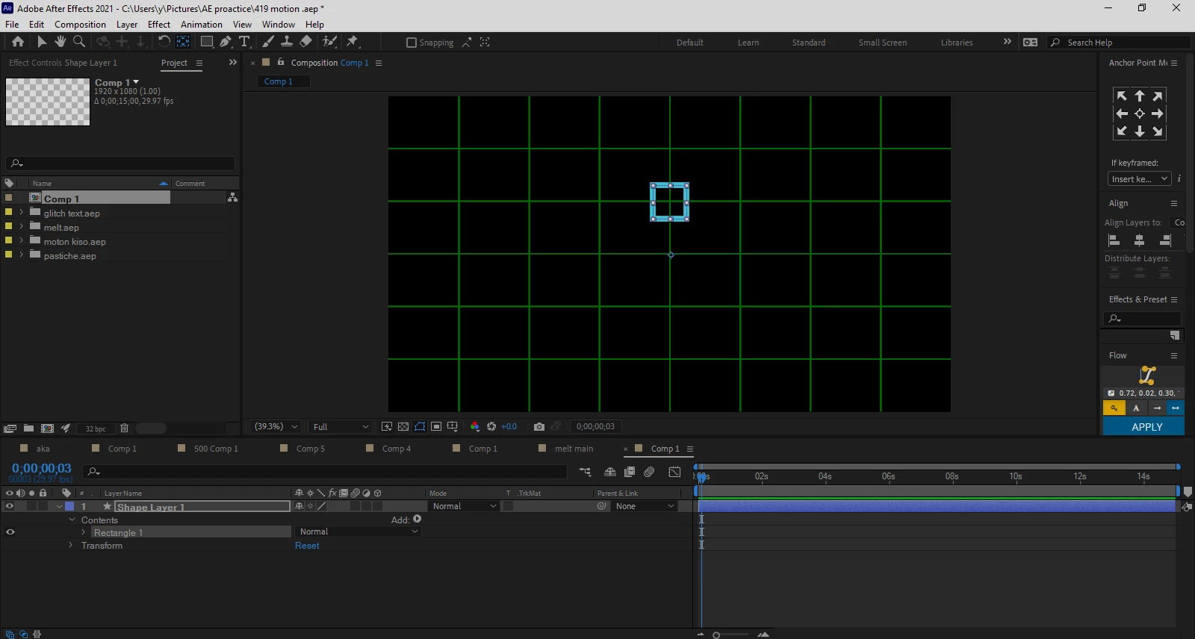Open the Full resolution dropdown

coord(341,427)
